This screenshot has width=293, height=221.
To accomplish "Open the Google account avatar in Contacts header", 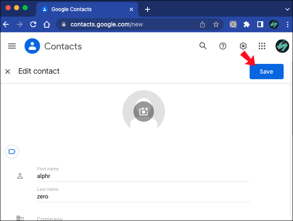I will (282, 46).
